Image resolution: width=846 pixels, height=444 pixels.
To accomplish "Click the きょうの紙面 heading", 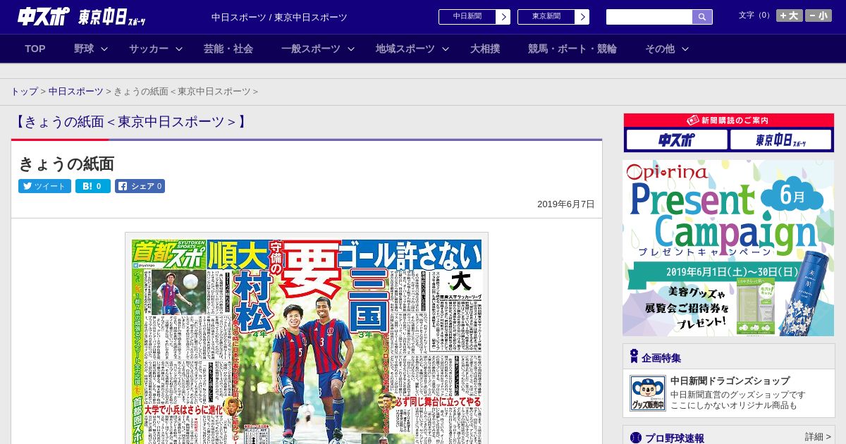I will point(66,164).
